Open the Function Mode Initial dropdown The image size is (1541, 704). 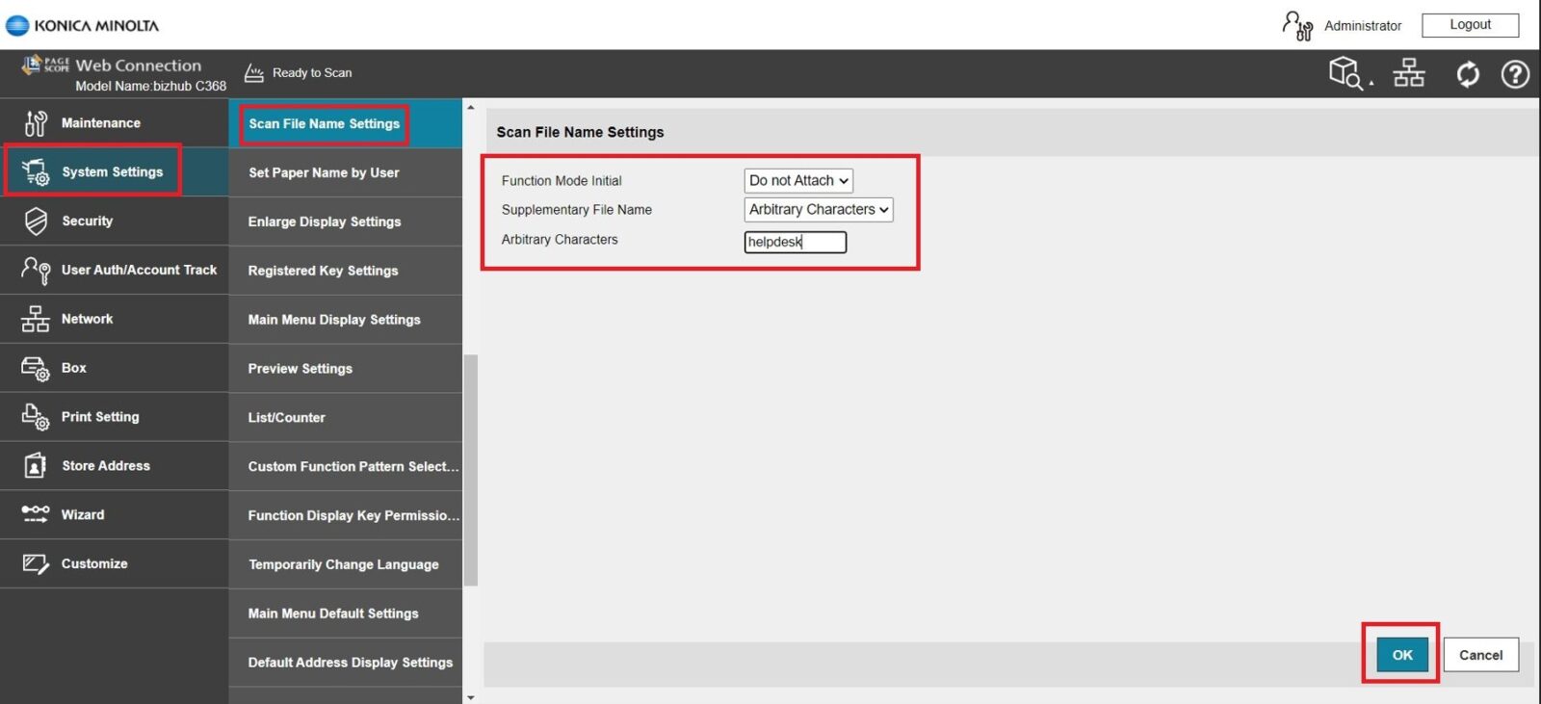[x=797, y=181]
